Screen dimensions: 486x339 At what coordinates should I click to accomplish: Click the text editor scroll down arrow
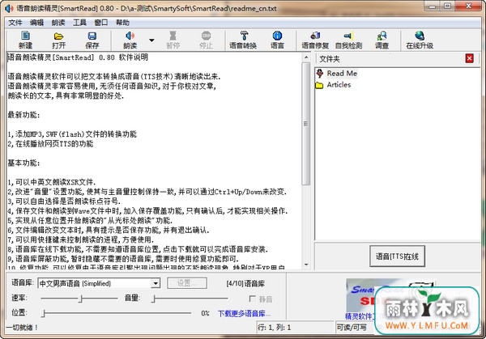pos(306,265)
